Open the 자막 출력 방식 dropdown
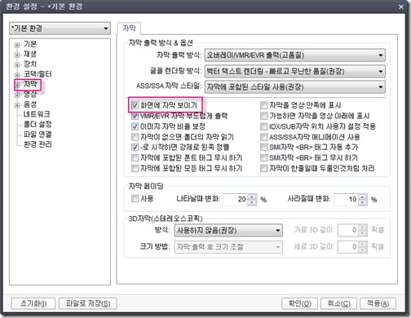Image resolution: width=411 pixels, height=318 pixels. 295,55
